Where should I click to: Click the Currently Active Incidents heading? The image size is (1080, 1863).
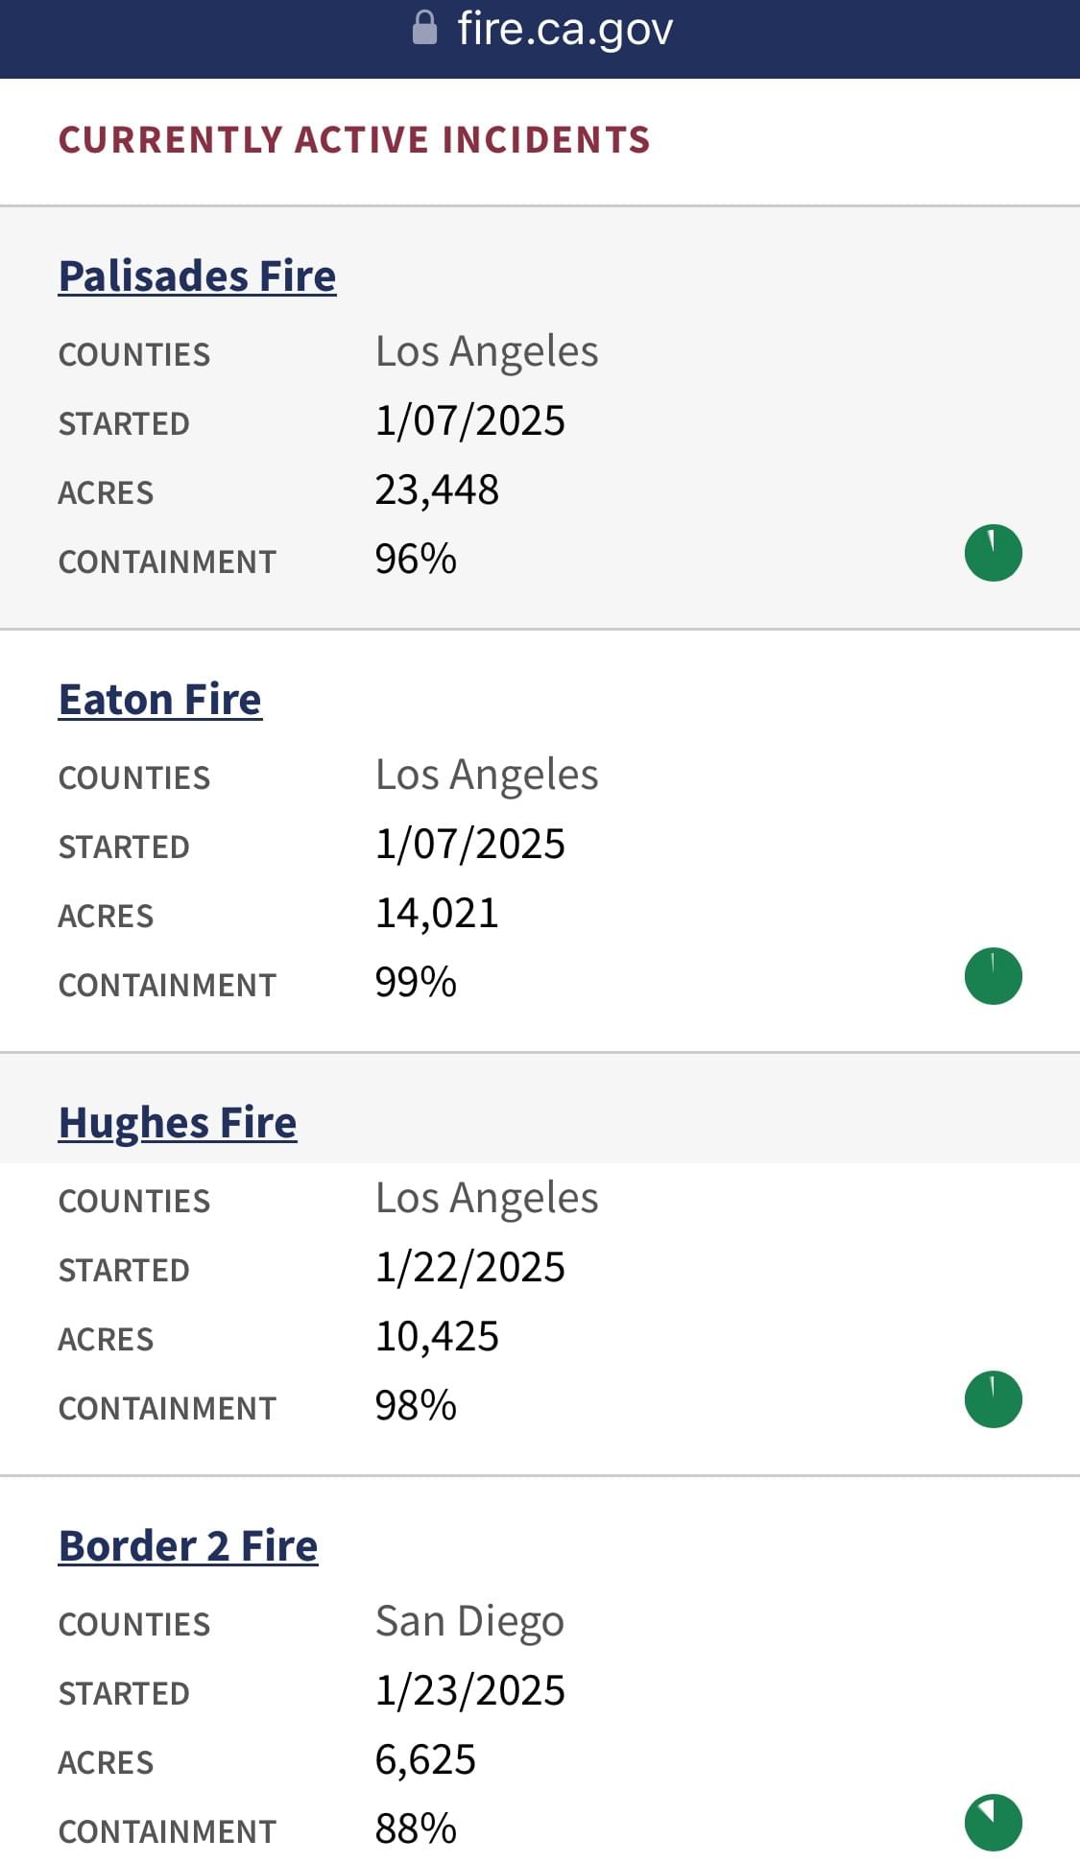point(354,140)
